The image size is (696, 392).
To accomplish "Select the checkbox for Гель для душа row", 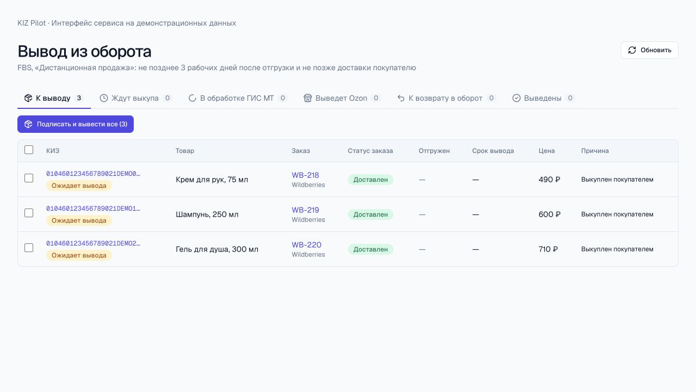I will tap(29, 248).
